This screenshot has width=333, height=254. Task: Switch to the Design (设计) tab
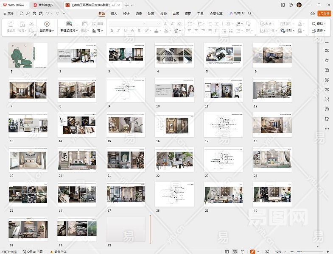click(126, 14)
